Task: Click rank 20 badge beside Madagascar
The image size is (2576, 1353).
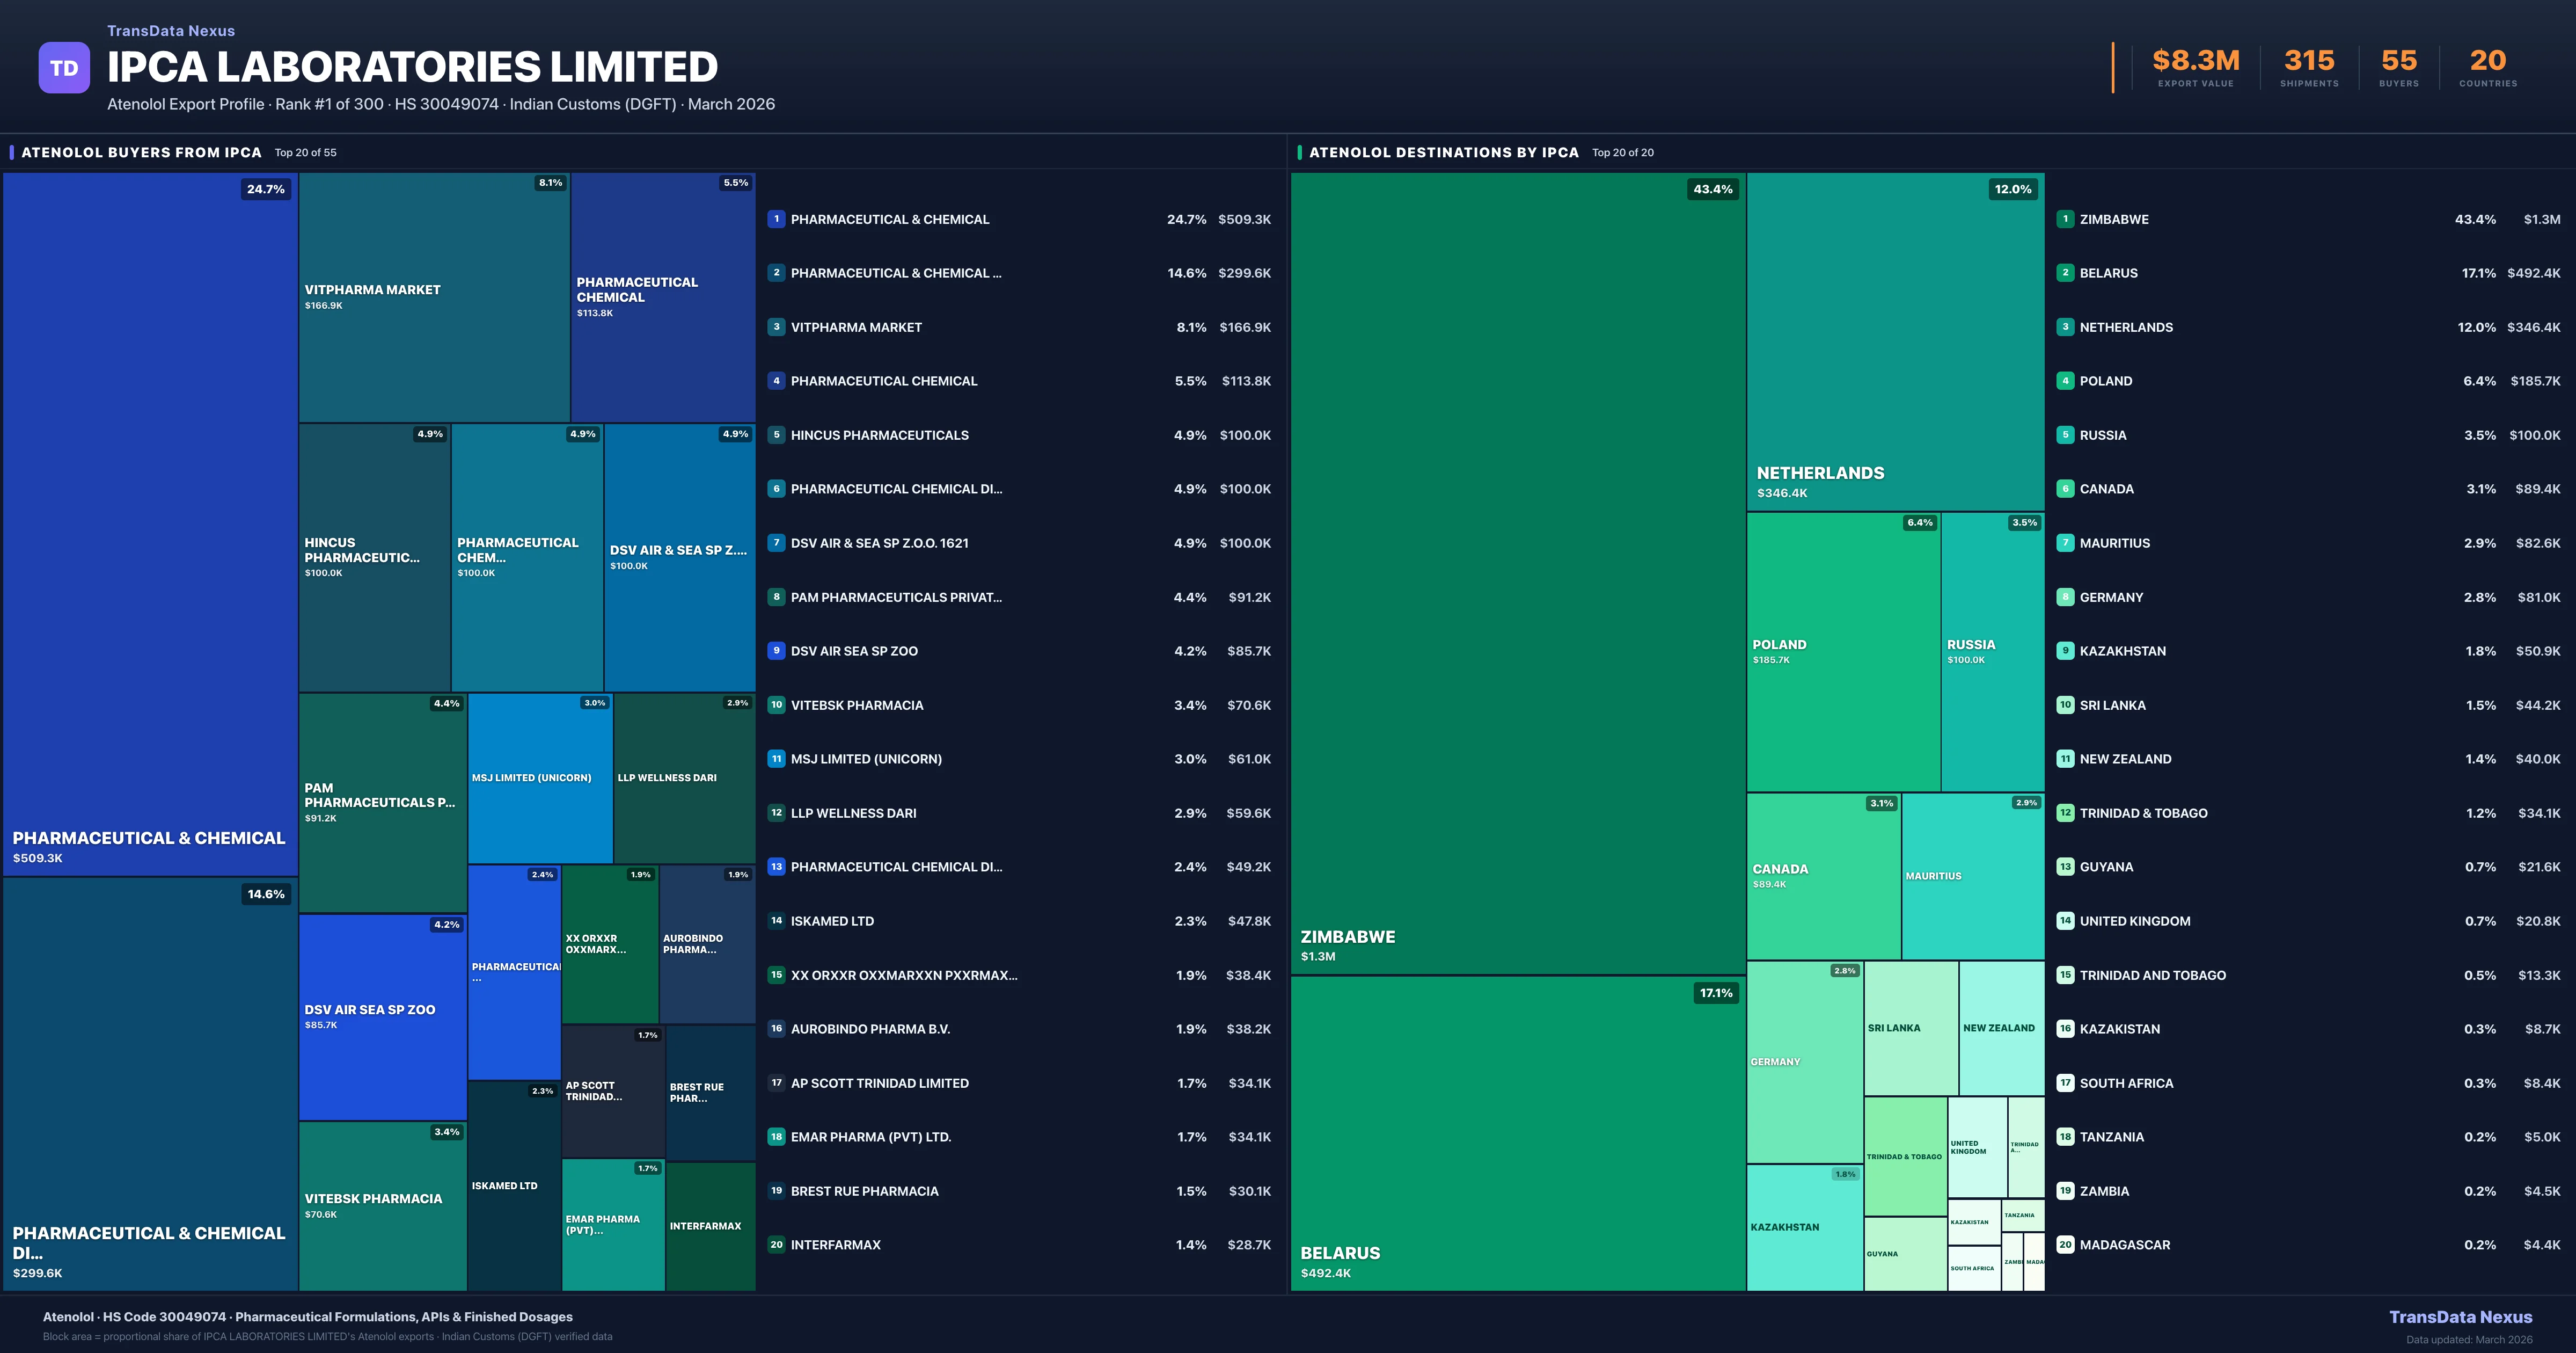Action: (x=2065, y=1245)
